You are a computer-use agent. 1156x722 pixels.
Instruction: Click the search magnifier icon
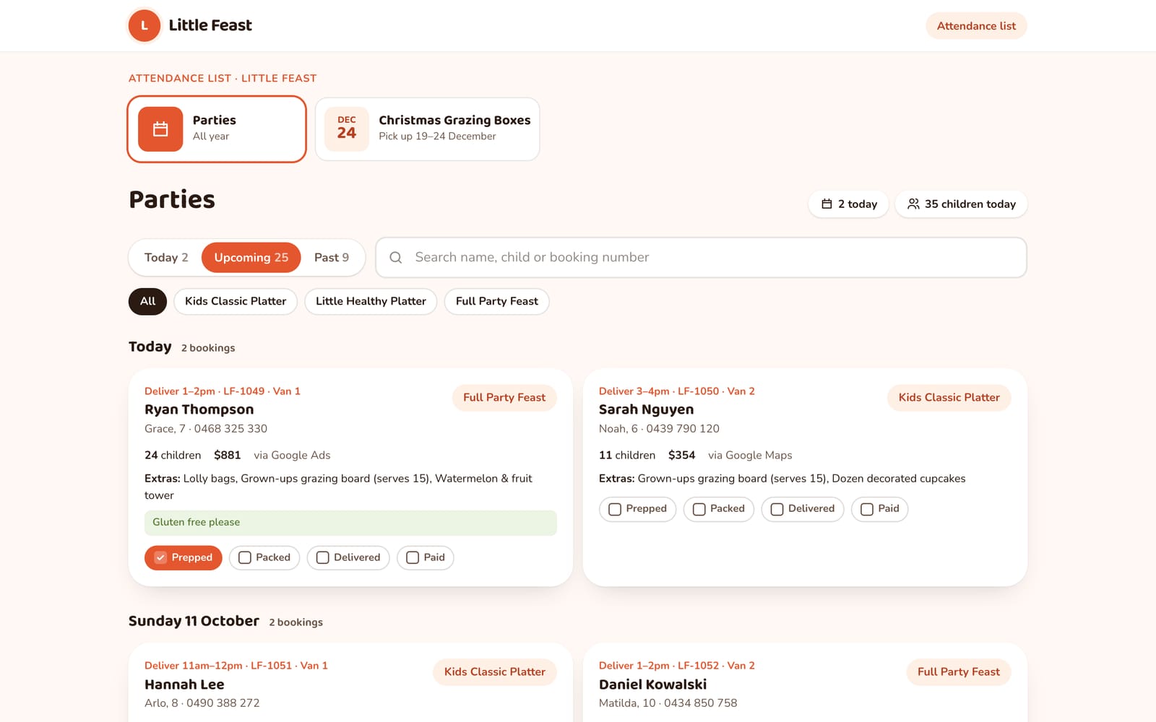tap(396, 258)
